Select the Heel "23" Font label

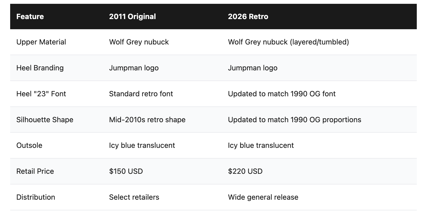[41, 94]
